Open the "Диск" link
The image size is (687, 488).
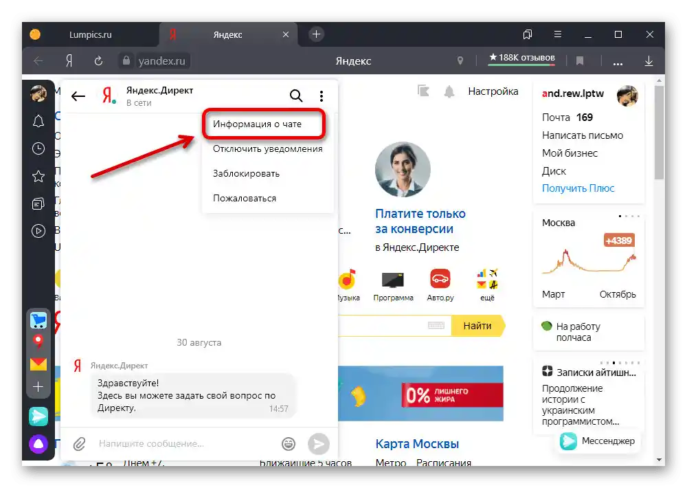(x=554, y=171)
